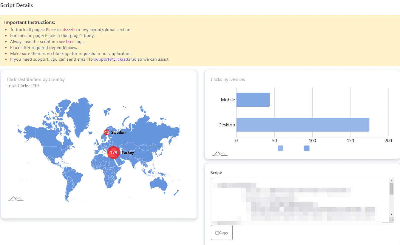The height and width of the screenshot is (245, 400).
Task: Select the Mobile bar in the devices chart
Action: (x=253, y=99)
